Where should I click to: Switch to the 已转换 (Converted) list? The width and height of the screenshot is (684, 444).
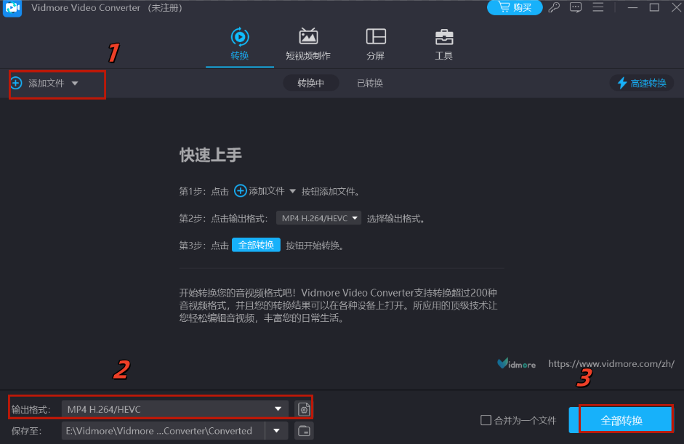tap(369, 82)
